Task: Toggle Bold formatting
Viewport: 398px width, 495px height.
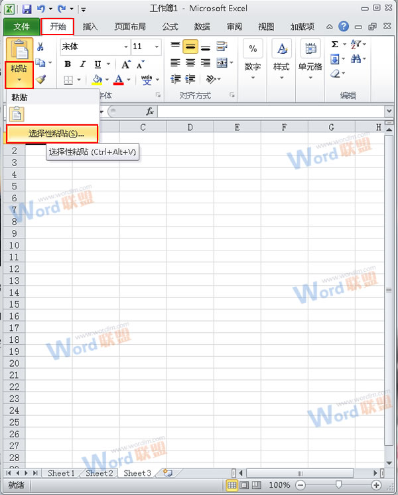Action: 68,64
